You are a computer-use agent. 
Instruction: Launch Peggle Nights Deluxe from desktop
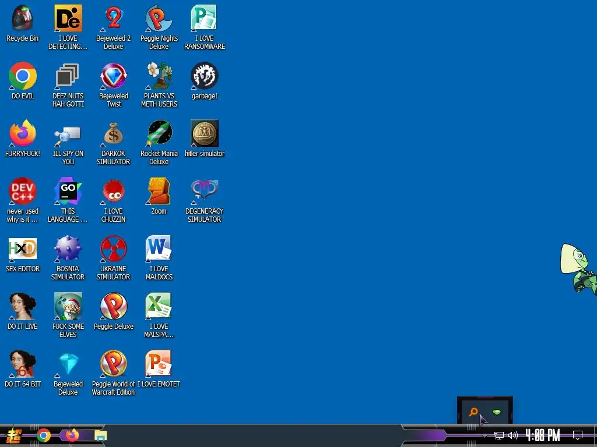159,18
